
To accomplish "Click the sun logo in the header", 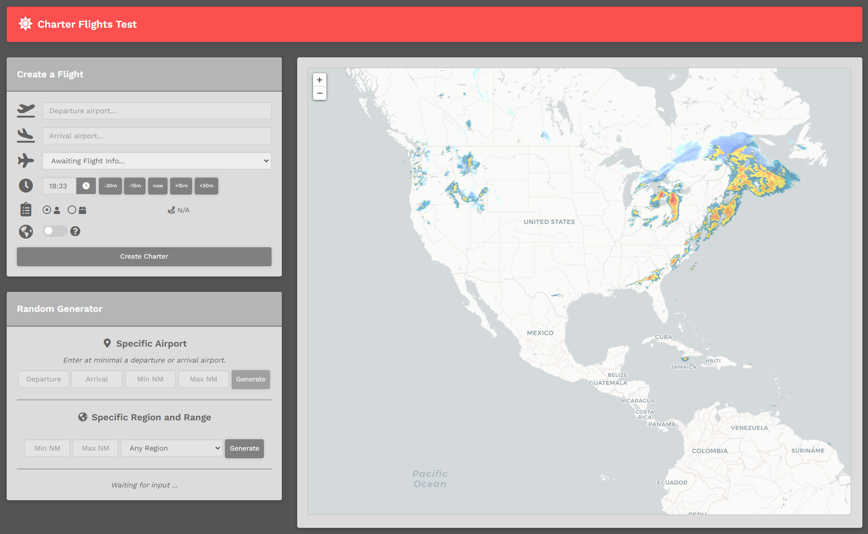I will (26, 24).
